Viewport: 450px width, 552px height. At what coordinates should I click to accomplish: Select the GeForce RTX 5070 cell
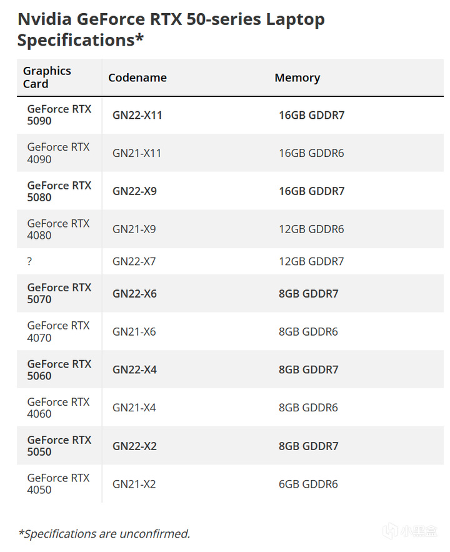click(x=59, y=293)
